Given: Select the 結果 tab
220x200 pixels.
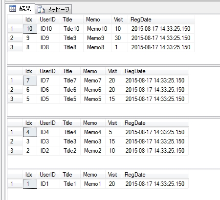Looking at the screenshot, I should (x=20, y=9).
